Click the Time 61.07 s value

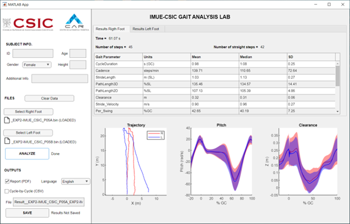(114, 38)
